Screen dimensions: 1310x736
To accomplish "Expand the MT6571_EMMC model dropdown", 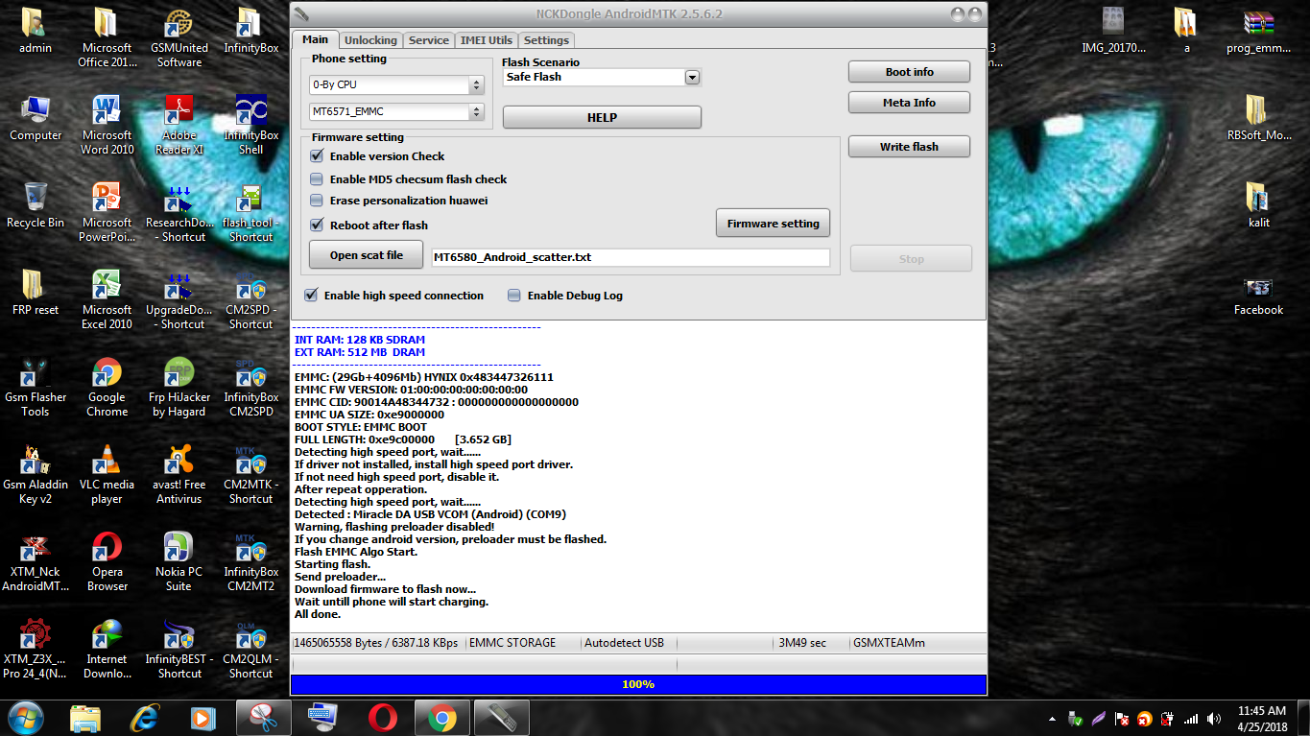I will point(476,112).
